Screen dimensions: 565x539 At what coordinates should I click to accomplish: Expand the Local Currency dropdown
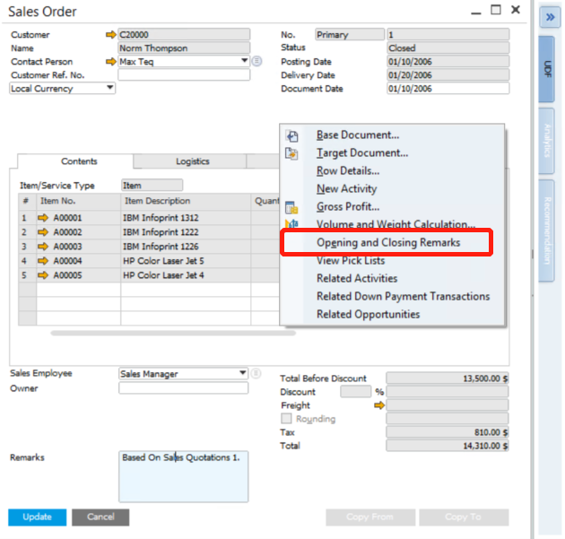coord(110,88)
